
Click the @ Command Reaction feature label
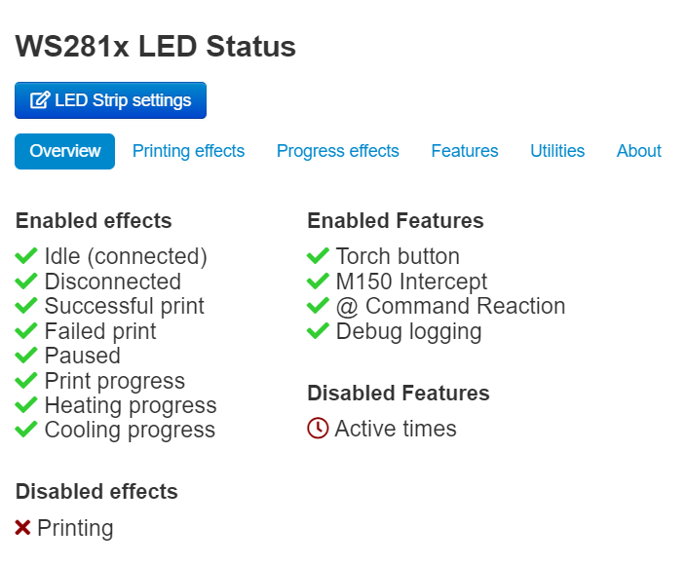pos(450,306)
